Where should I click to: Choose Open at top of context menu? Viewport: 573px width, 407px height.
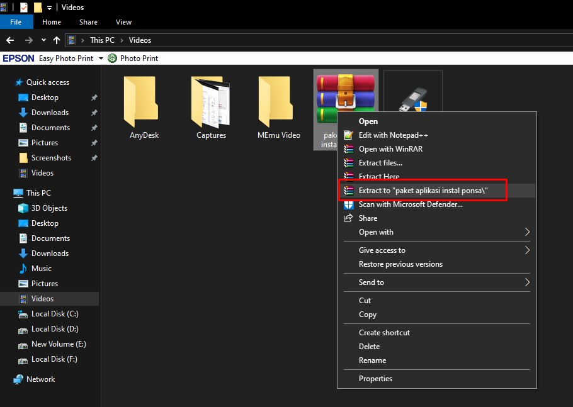(x=436, y=121)
